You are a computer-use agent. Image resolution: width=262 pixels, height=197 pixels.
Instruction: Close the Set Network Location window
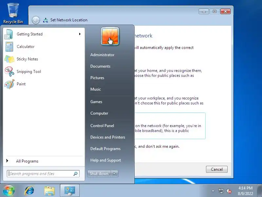[225, 11]
